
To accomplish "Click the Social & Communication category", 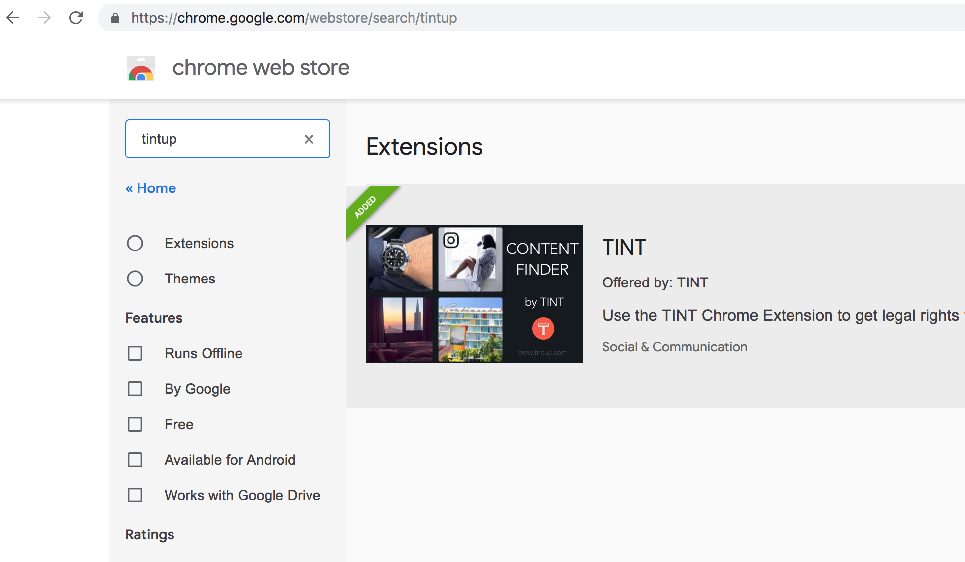I will [675, 347].
